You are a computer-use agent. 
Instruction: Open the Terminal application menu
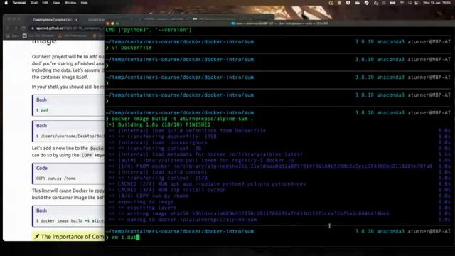(x=19, y=3)
